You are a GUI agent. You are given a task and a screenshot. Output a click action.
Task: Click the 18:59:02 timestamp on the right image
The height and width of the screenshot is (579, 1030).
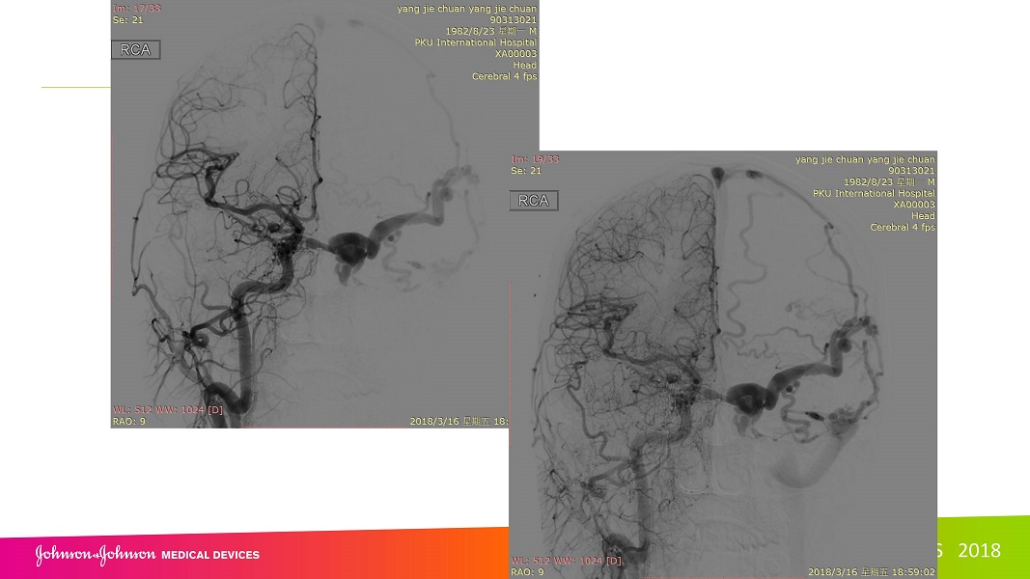[912, 572]
